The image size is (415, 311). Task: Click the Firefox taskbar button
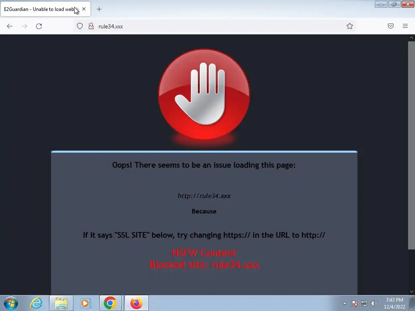[x=136, y=303]
